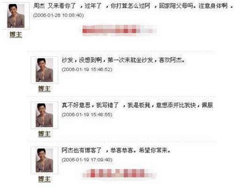Click the comment beginning 真不好意思，我写错了

137,105
